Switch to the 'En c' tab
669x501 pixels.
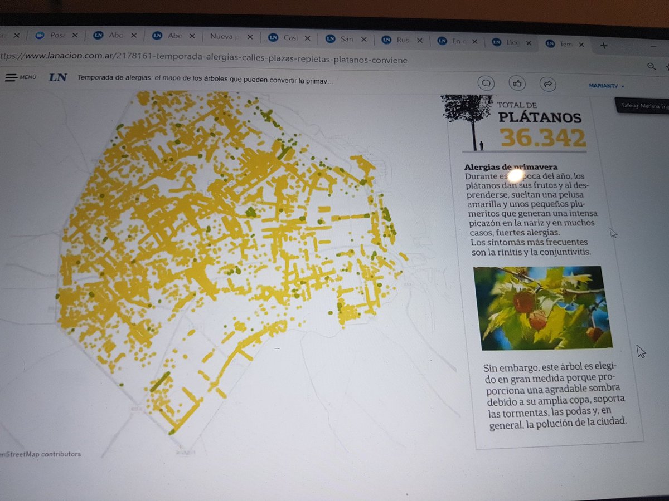(x=457, y=41)
